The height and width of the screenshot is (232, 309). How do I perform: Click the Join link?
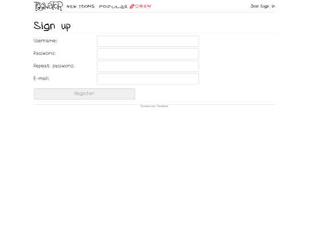(255, 6)
